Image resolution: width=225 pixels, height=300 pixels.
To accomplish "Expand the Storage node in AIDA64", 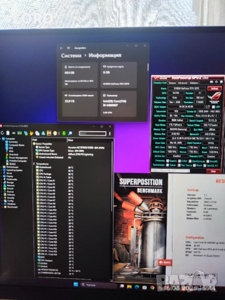I will 1,182.
